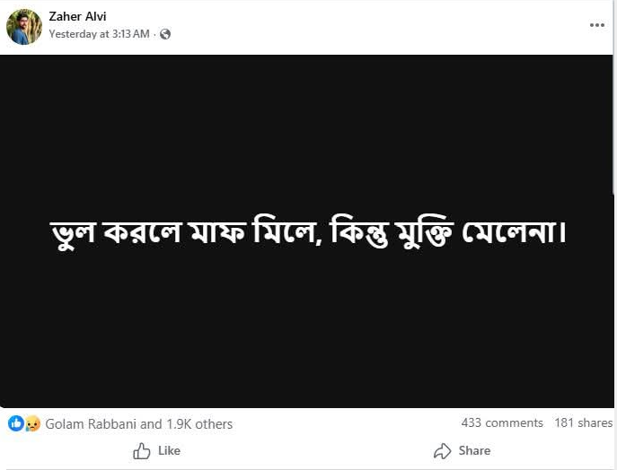The width and height of the screenshot is (617, 470).
Task: Toggle Like on this post
Action: click(x=156, y=450)
